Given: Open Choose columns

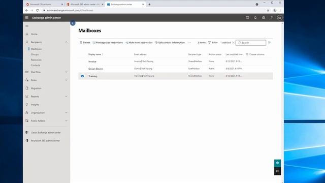Looking at the screenshot, I should 255,54.
